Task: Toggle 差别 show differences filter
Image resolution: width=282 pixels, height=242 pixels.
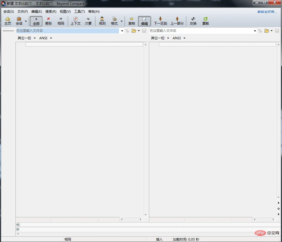Action: point(48,21)
